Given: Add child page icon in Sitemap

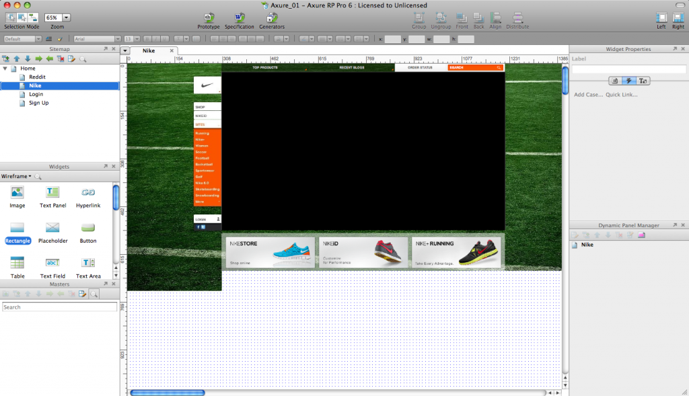Looking at the screenshot, I should tap(5, 59).
